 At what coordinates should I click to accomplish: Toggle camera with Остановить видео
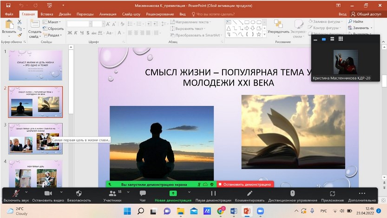(48, 193)
